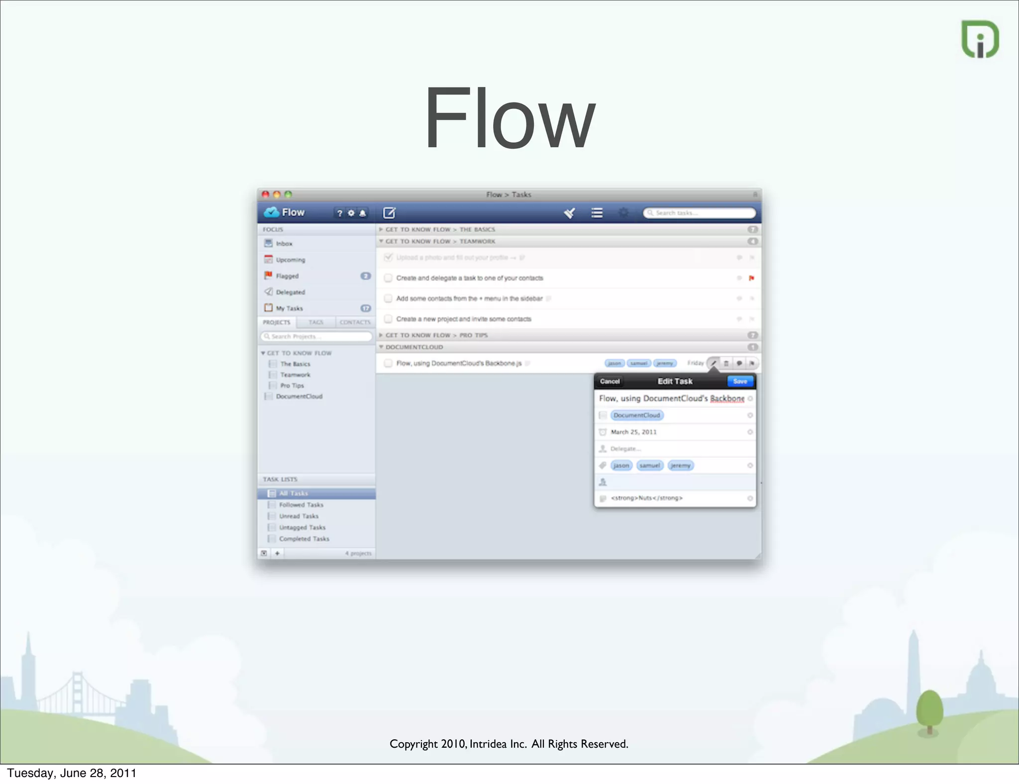Open settings gear next to Flow logo
1019x784 pixels.
pos(351,213)
